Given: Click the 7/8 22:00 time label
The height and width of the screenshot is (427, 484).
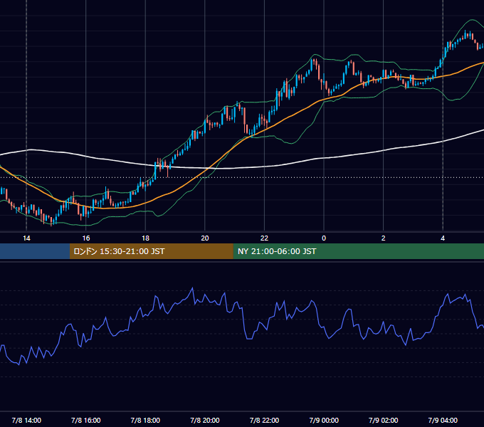Looking at the screenshot, I should (264, 420).
